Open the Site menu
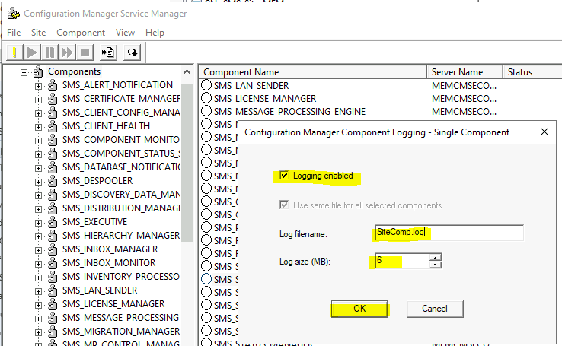This screenshot has height=346, width=562. 38,33
